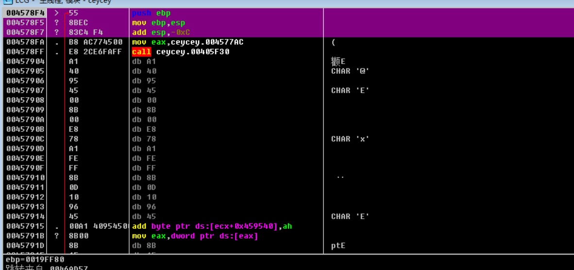Screen dimensions: 574x270
Task: Select the add esp,-0xC instruction
Action: 158,32
